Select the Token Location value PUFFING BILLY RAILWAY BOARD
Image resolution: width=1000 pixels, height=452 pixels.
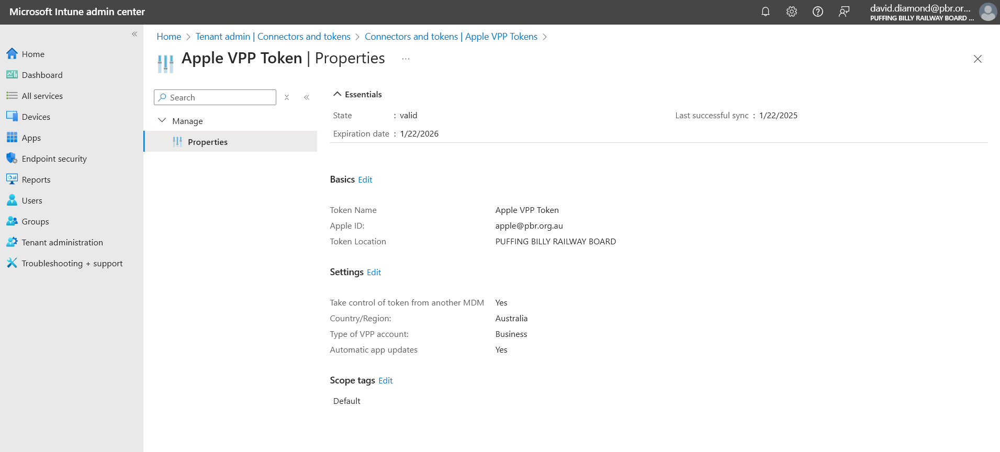(x=556, y=241)
